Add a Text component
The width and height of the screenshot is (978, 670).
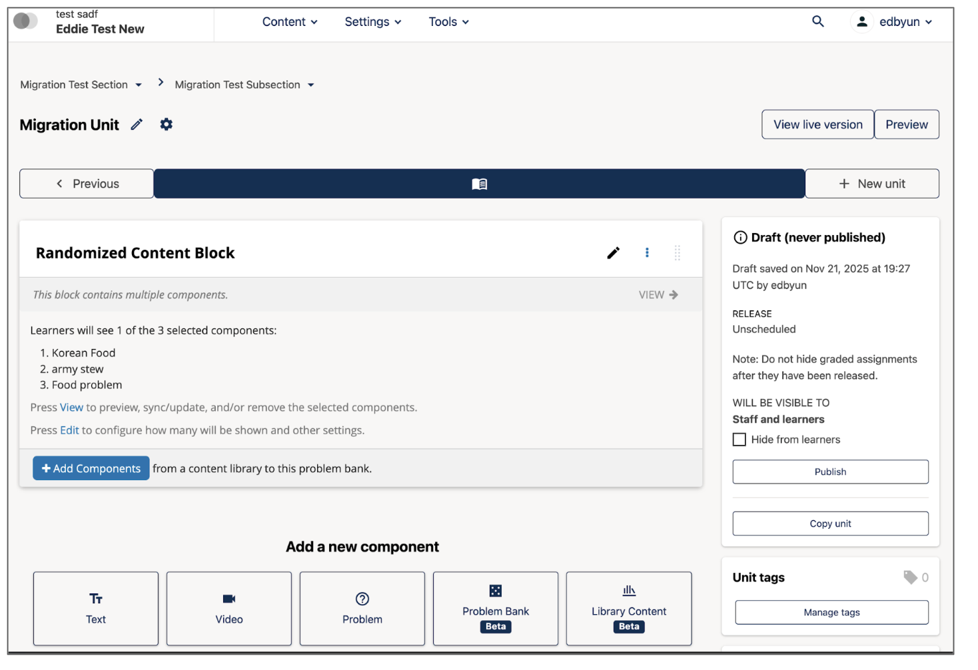click(95, 608)
